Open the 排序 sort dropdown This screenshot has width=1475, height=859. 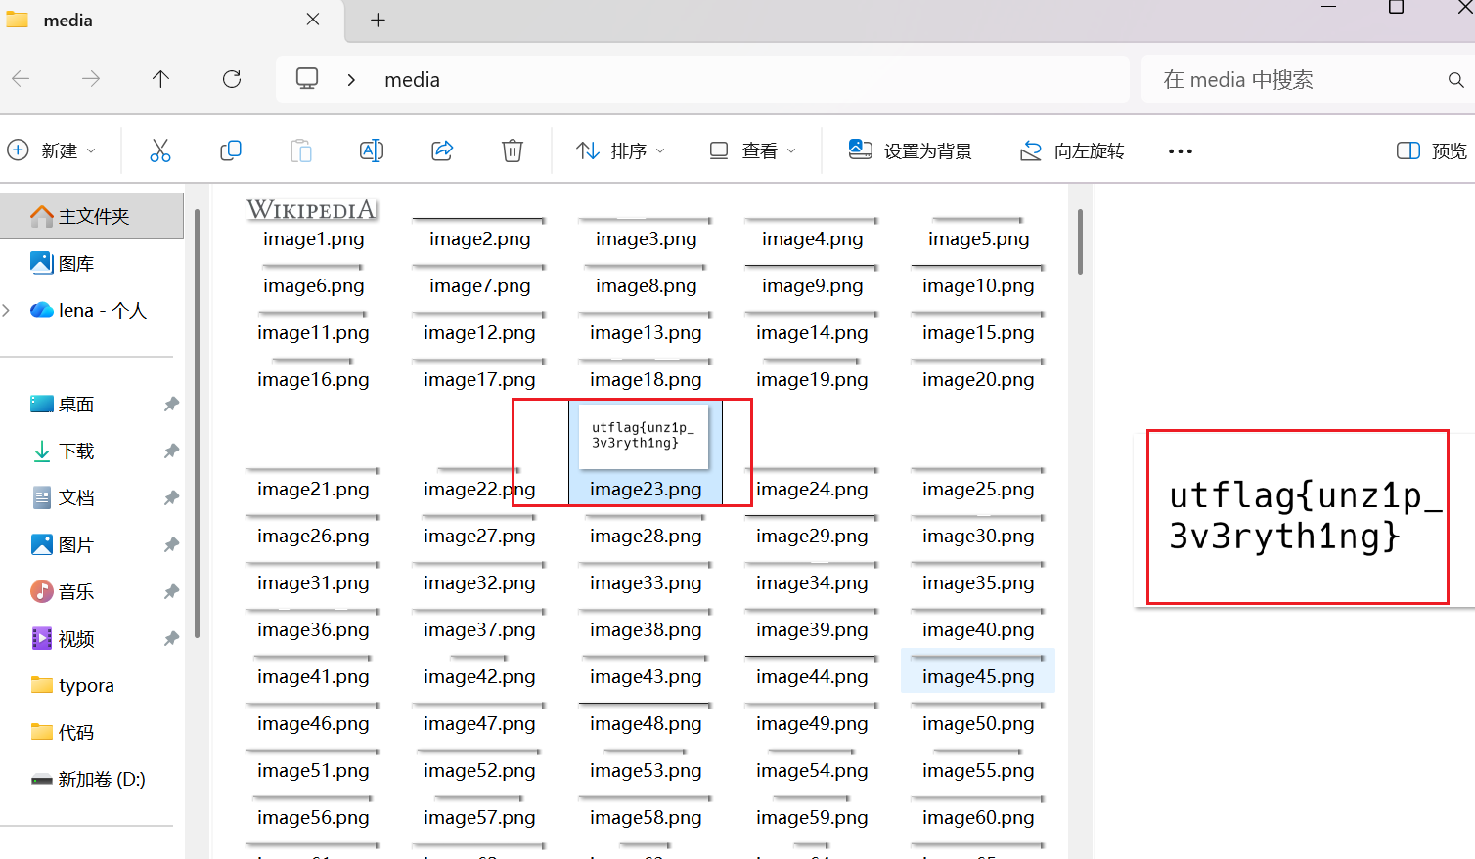pos(620,150)
